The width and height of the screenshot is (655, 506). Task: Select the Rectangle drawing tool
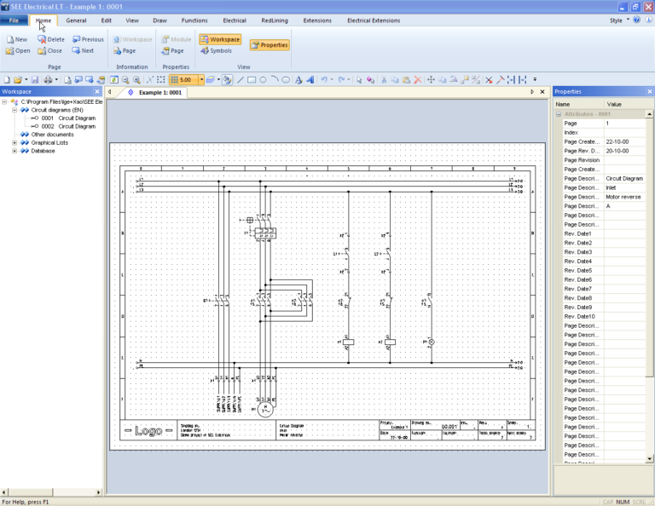coord(252,80)
